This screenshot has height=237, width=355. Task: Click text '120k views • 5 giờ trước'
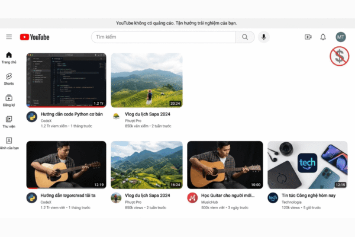coord(301,207)
